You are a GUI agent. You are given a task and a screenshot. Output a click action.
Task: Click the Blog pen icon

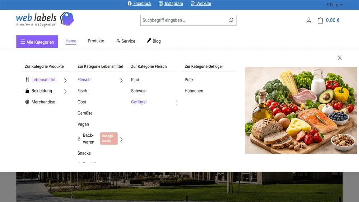(149, 41)
